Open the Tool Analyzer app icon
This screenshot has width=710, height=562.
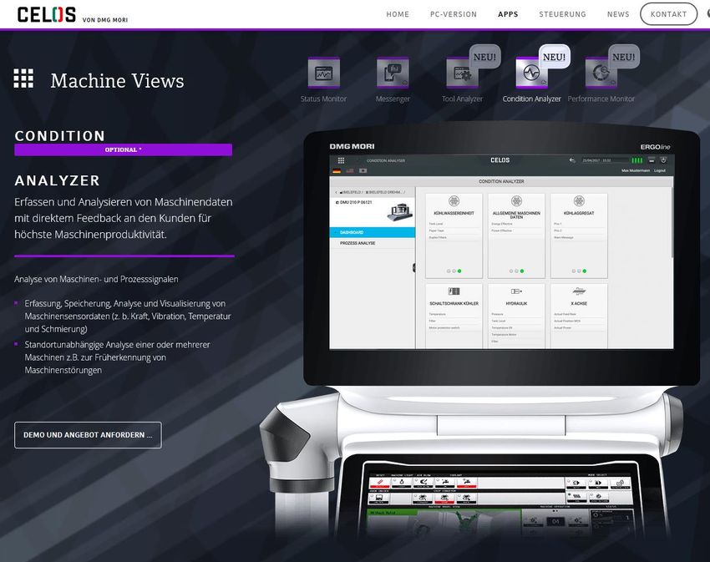(462, 73)
